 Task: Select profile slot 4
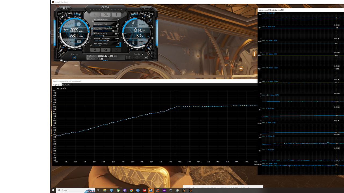[139, 57]
